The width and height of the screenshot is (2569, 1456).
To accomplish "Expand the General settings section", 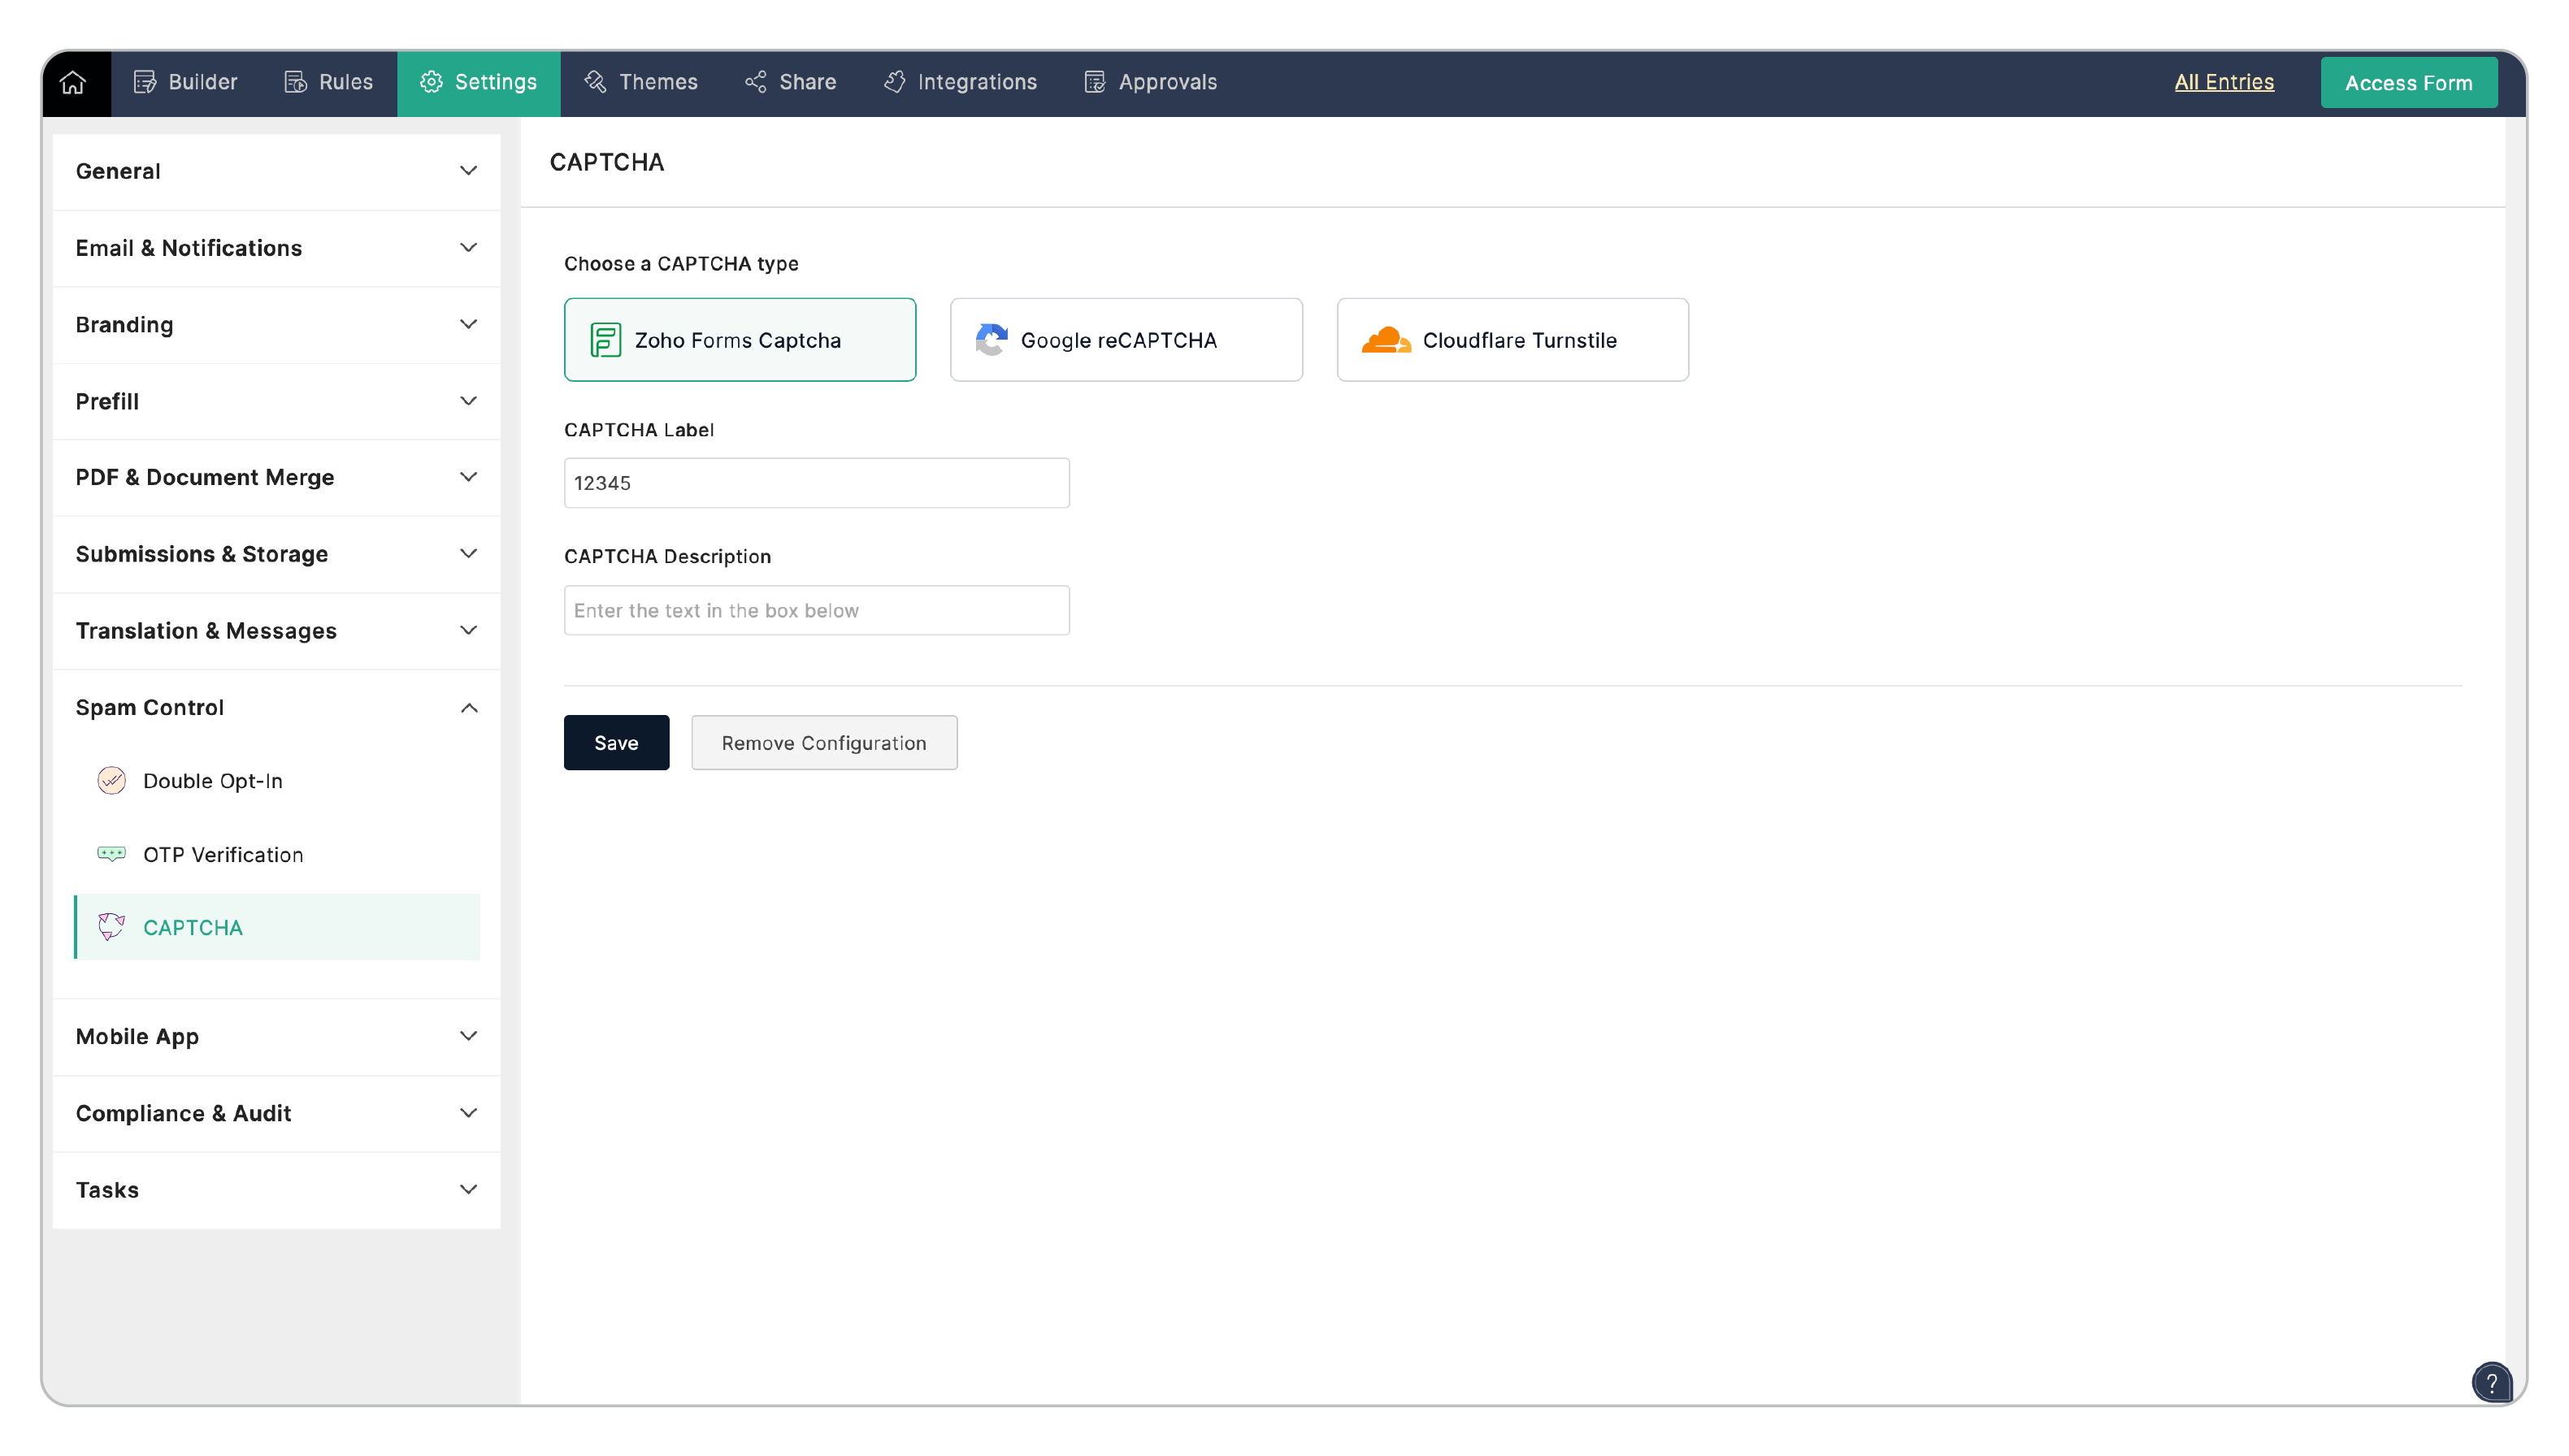I will 276,171.
